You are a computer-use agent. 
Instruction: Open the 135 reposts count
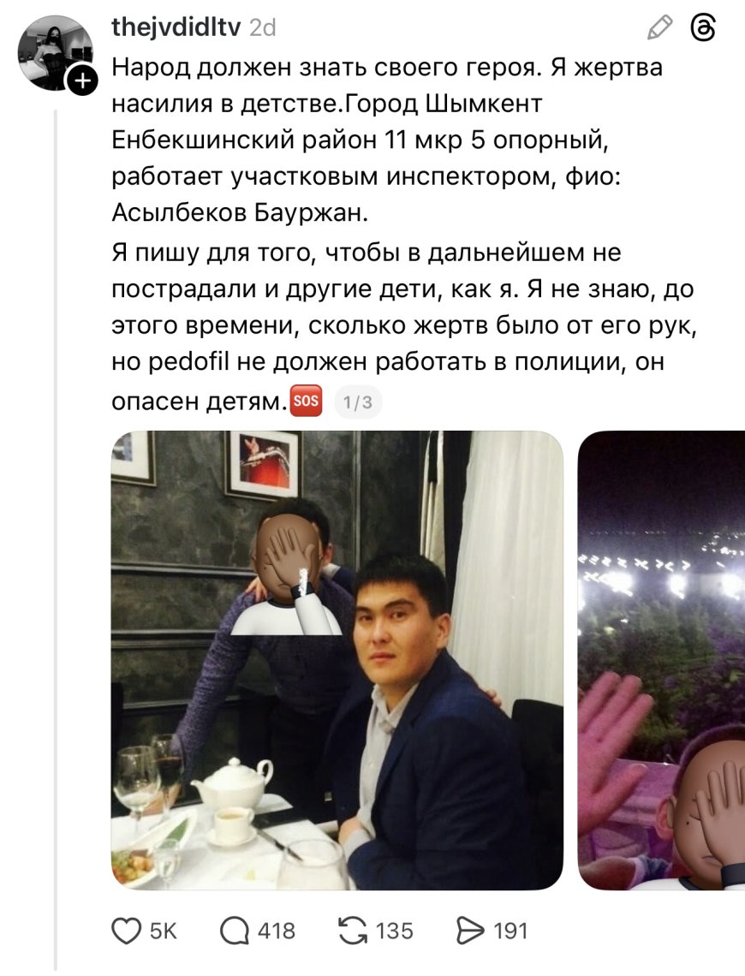pos(395,931)
